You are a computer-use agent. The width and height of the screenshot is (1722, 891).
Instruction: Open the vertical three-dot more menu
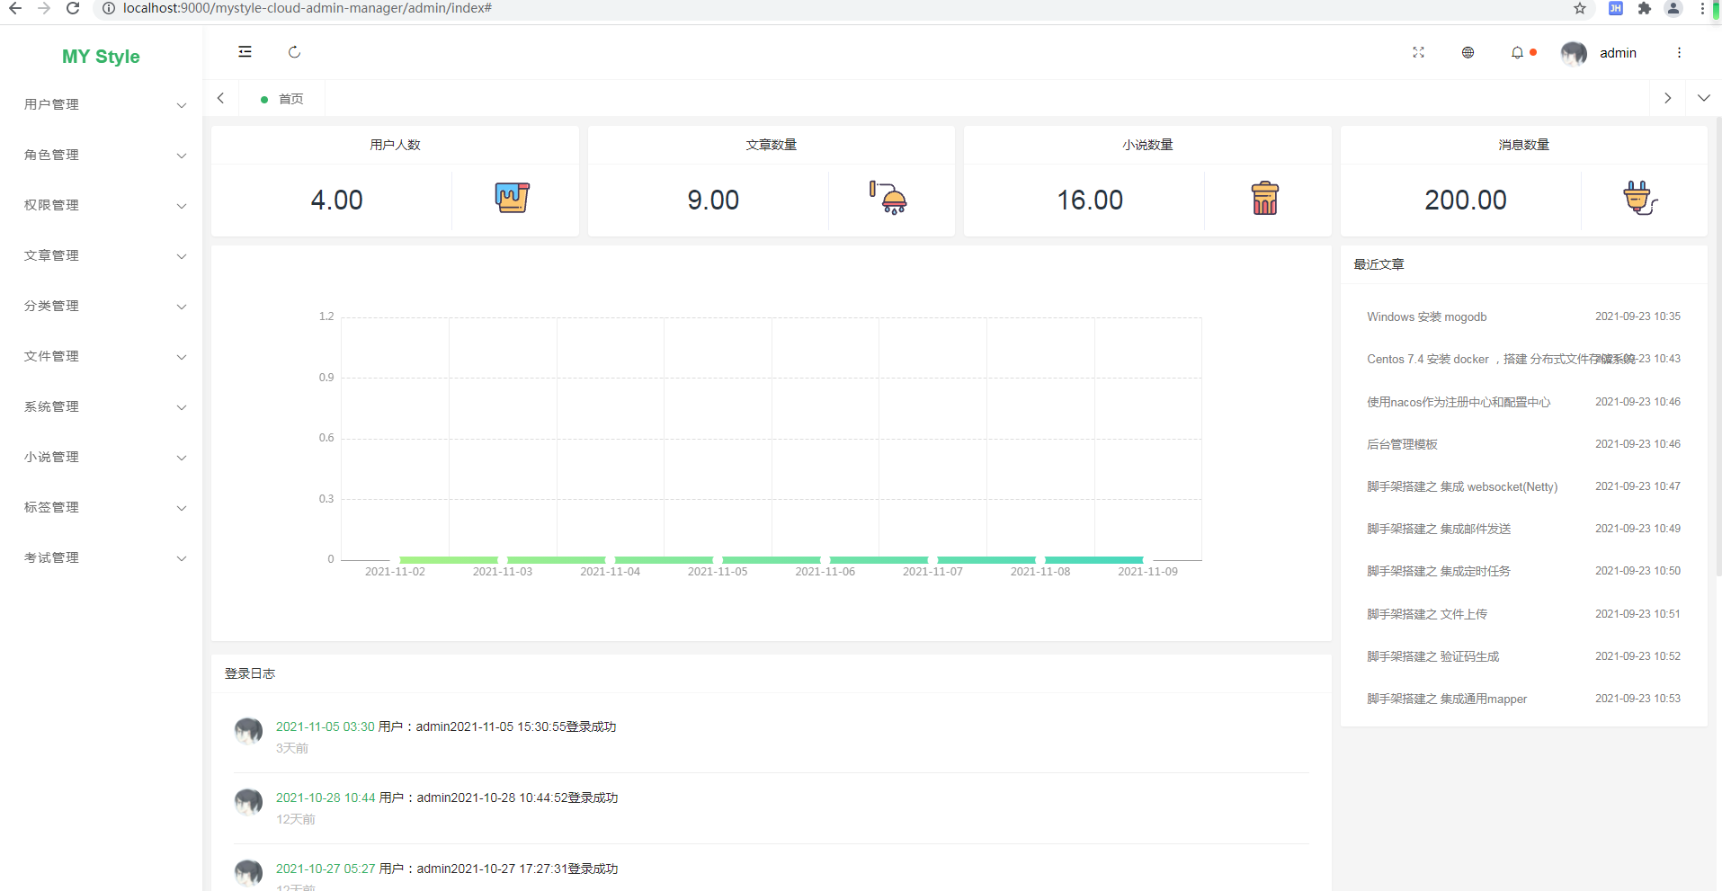coord(1678,53)
